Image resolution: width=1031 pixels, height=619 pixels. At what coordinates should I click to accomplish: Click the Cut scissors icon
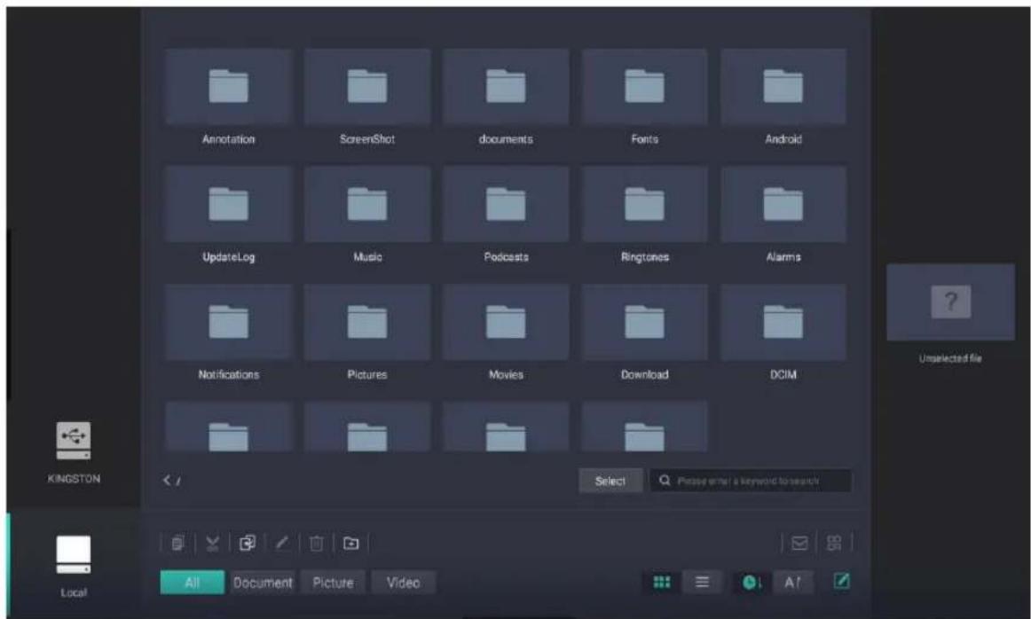point(212,544)
